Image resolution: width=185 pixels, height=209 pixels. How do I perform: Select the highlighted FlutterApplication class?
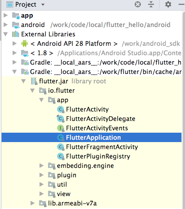tap(91, 137)
